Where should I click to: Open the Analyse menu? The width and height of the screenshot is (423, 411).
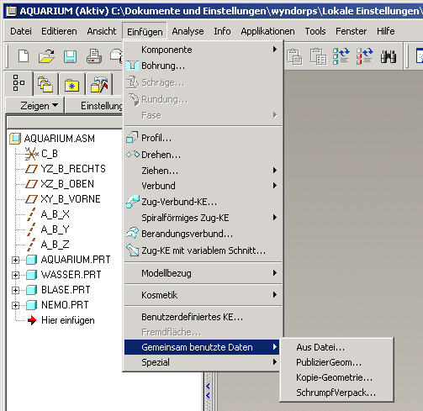(188, 31)
